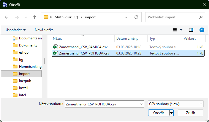Toggle the preview pane icon

pyautogui.click(x=191, y=30)
